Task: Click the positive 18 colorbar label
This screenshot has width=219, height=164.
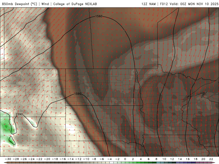Action: (x=195, y=159)
